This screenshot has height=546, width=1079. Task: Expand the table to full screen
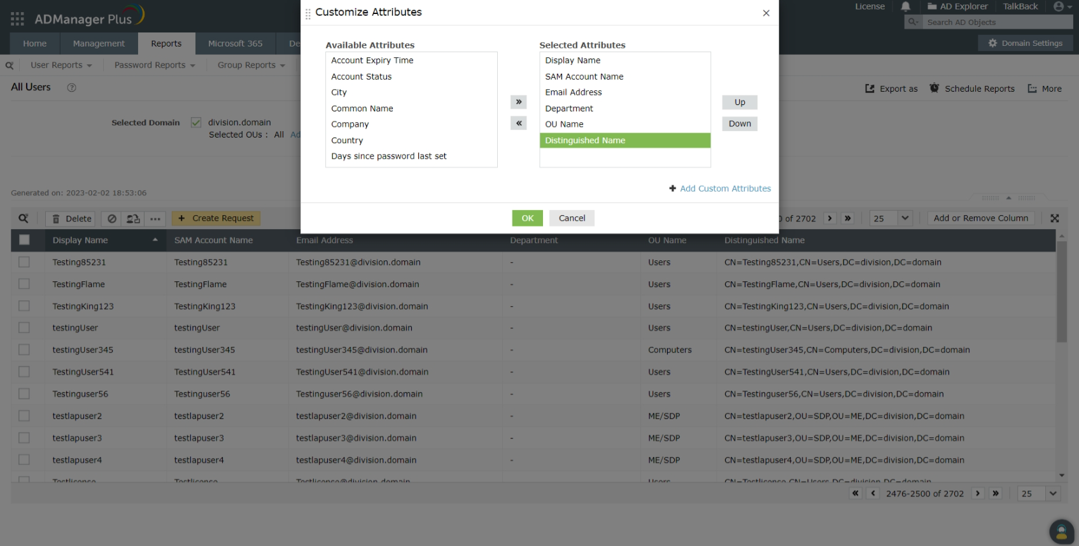(1055, 218)
